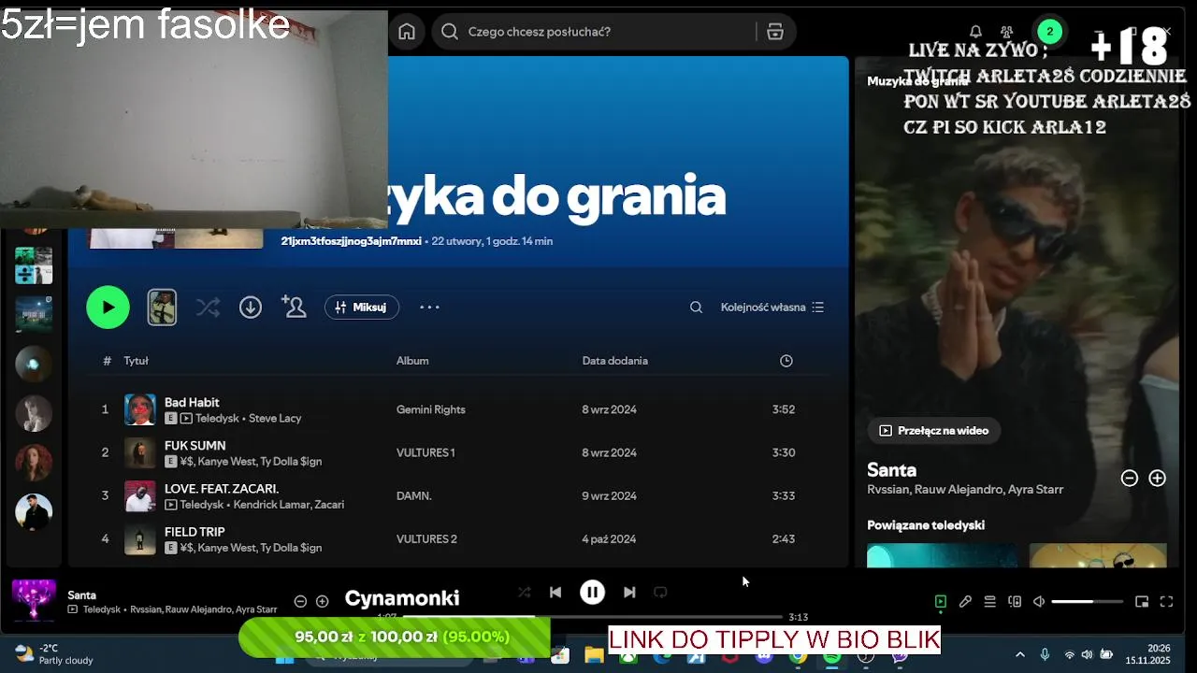Open the profile avatar menu
The height and width of the screenshot is (673, 1197).
point(1050,32)
